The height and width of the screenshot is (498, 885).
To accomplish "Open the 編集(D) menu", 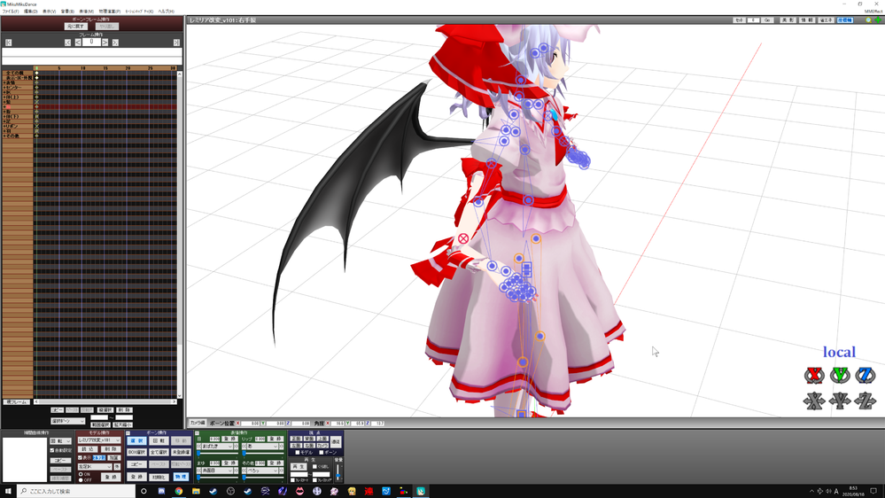I will click(30, 12).
